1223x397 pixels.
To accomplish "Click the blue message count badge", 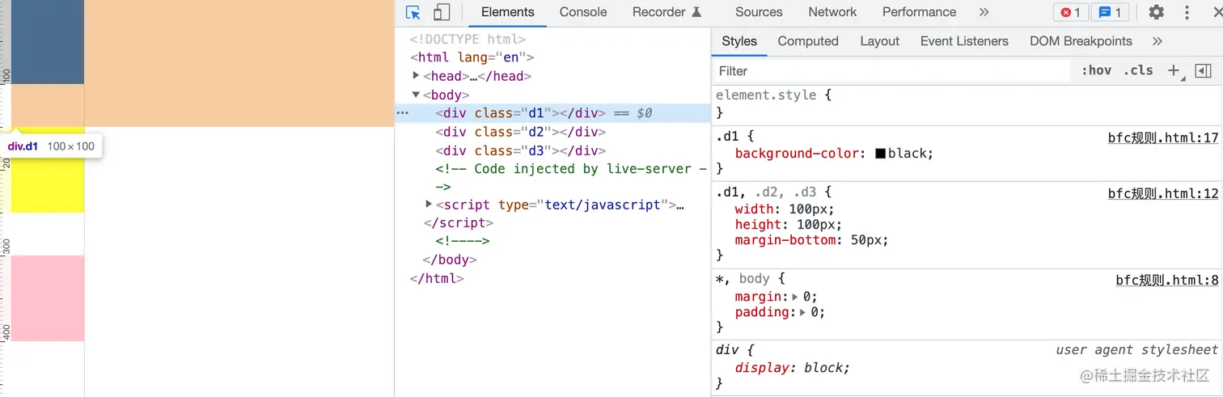I will [1111, 12].
